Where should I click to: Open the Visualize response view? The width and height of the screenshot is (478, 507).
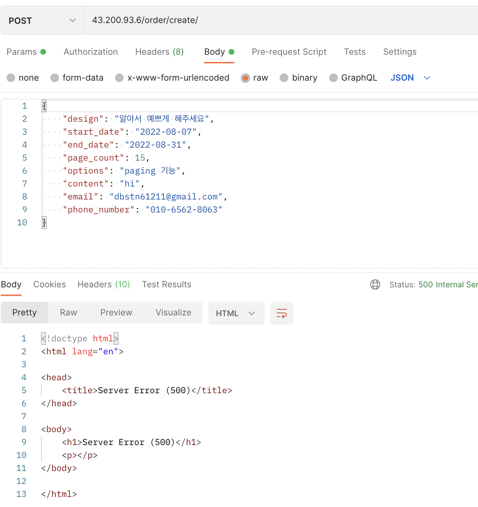[x=174, y=313]
